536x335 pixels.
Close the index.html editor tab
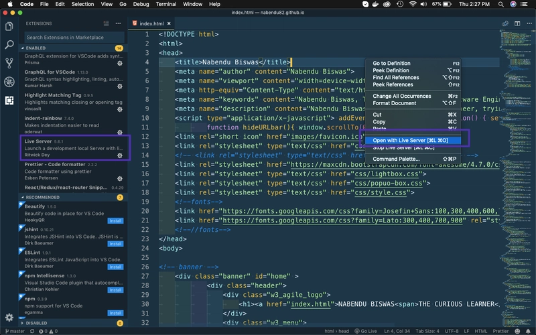tap(169, 23)
